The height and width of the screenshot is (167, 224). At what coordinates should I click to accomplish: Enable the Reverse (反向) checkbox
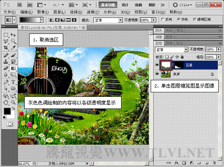click(x=163, y=19)
